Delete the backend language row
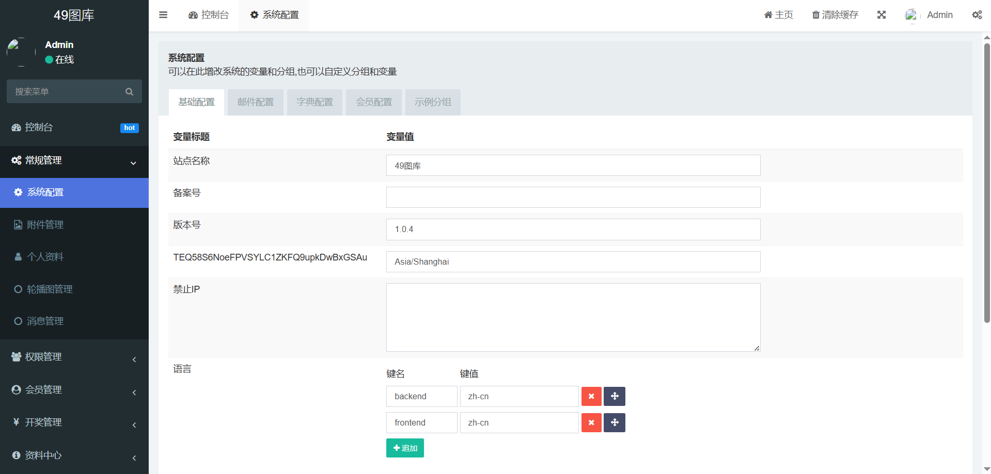The width and height of the screenshot is (991, 474). click(591, 396)
